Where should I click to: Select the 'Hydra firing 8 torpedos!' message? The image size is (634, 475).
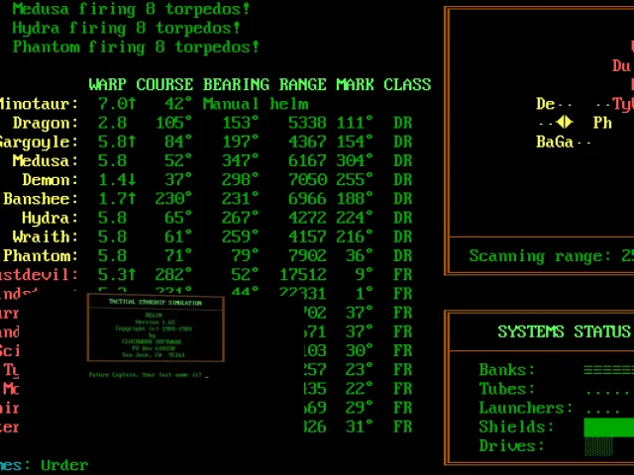[x=126, y=29]
